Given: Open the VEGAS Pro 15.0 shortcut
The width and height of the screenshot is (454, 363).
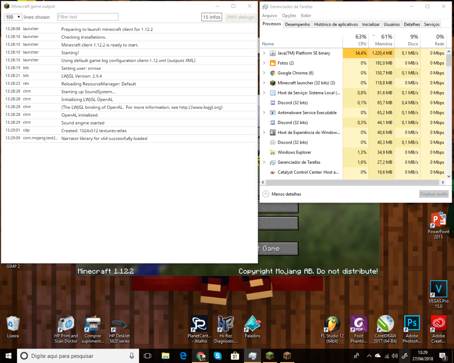Looking at the screenshot, I should [x=438, y=289].
